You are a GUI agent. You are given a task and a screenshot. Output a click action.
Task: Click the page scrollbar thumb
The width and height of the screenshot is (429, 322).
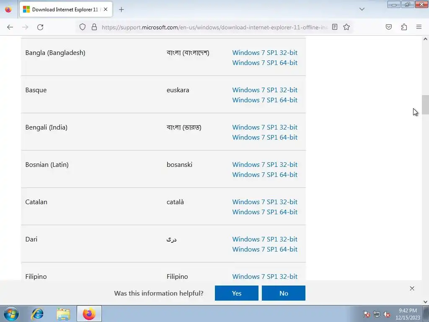pos(425,104)
